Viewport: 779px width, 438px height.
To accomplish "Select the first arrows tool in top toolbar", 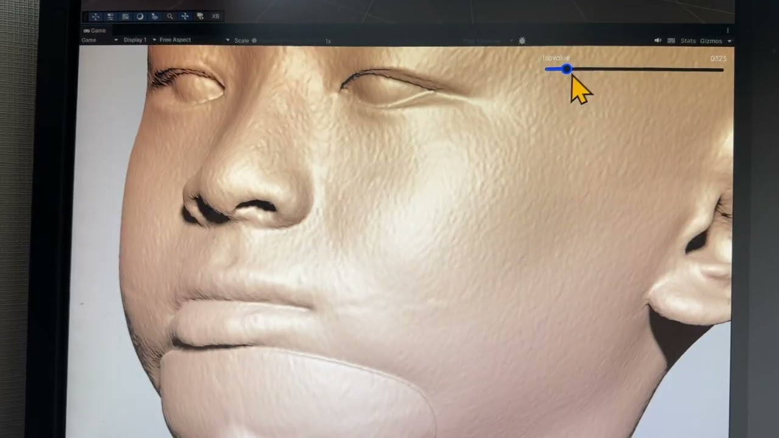I will click(96, 16).
